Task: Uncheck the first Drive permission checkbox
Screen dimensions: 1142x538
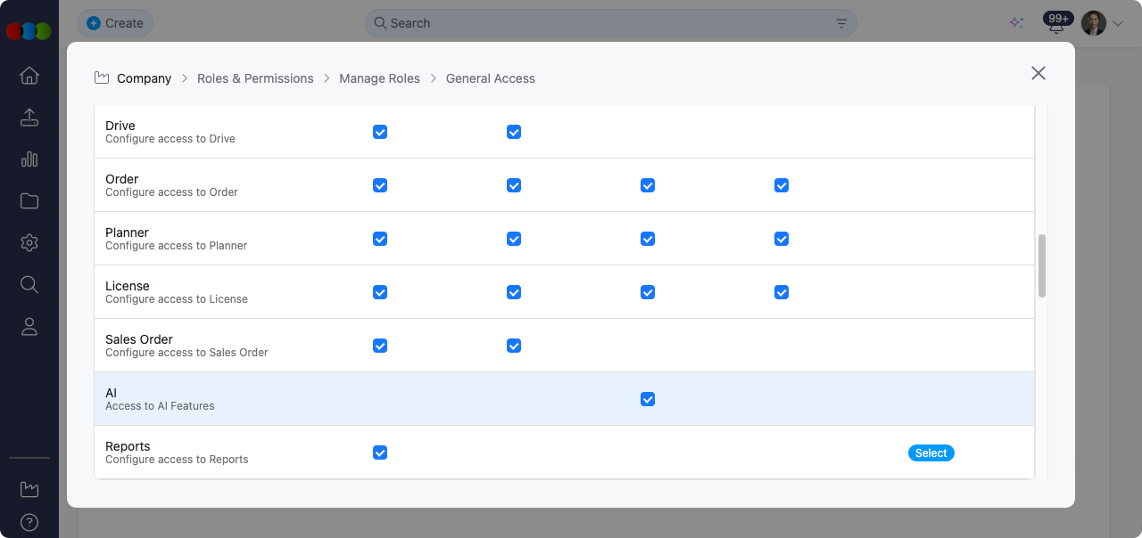Action: (380, 132)
